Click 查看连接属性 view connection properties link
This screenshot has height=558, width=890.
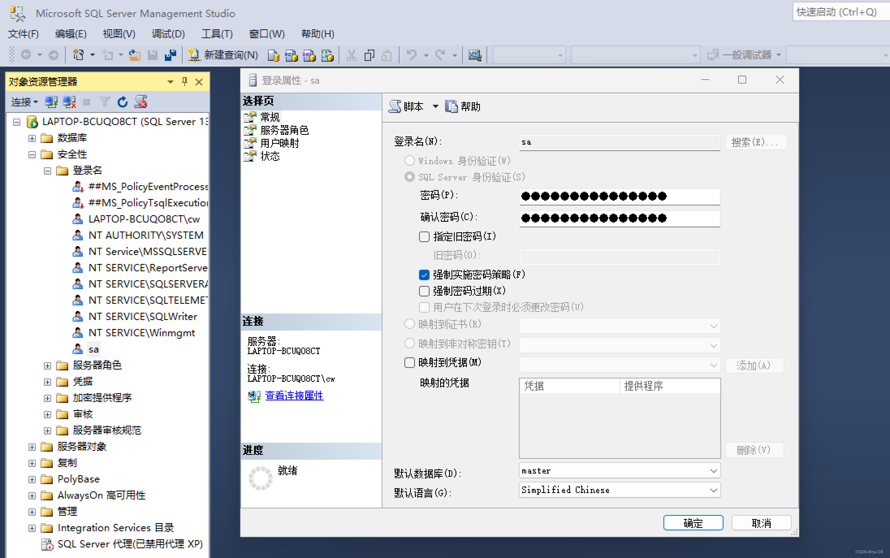point(294,396)
